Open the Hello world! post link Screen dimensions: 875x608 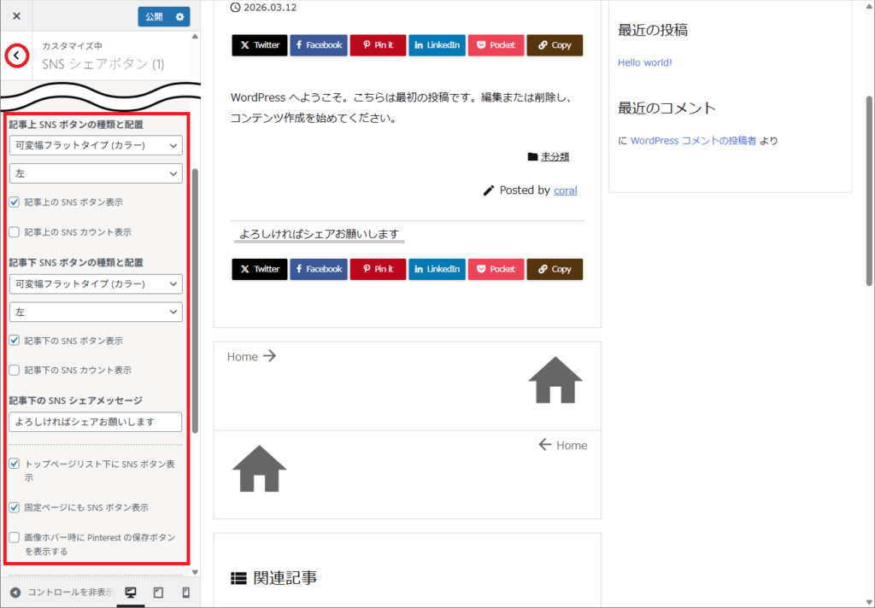644,61
